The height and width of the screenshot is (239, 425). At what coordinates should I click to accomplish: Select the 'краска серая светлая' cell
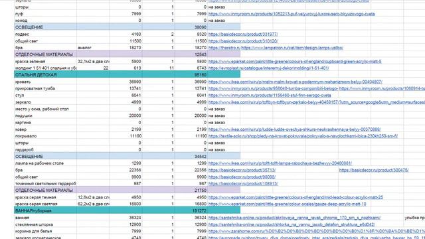point(45,204)
